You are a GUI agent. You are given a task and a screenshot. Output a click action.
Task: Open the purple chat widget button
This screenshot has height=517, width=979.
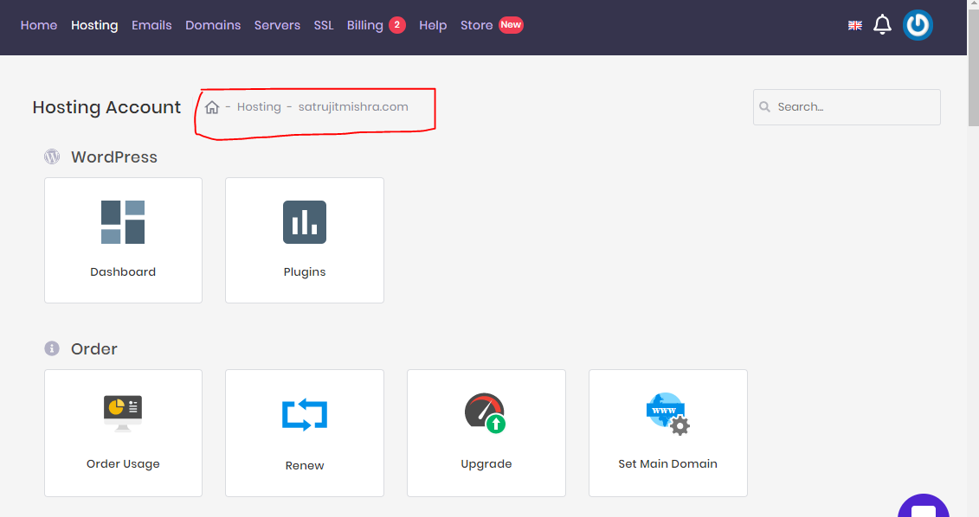[924, 506]
